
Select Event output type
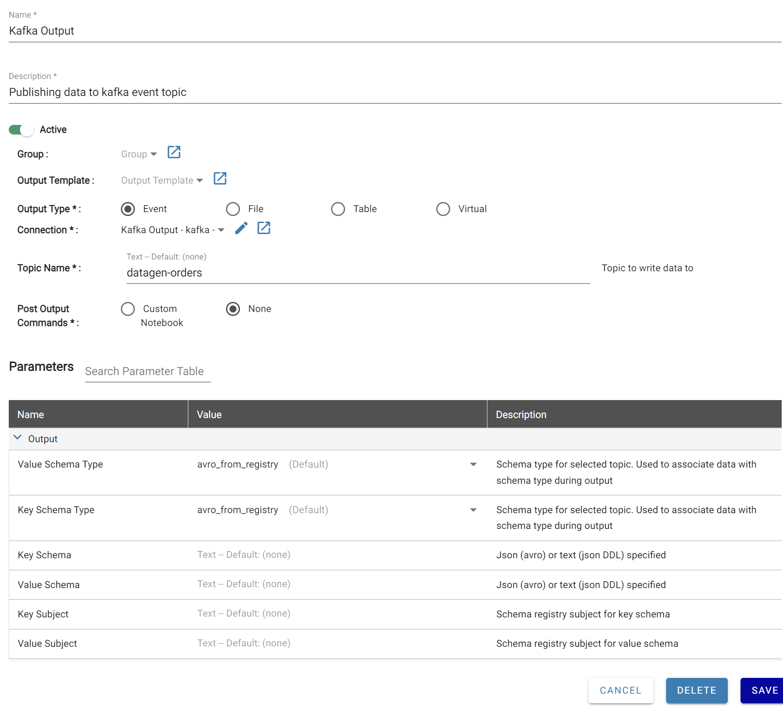coord(128,209)
